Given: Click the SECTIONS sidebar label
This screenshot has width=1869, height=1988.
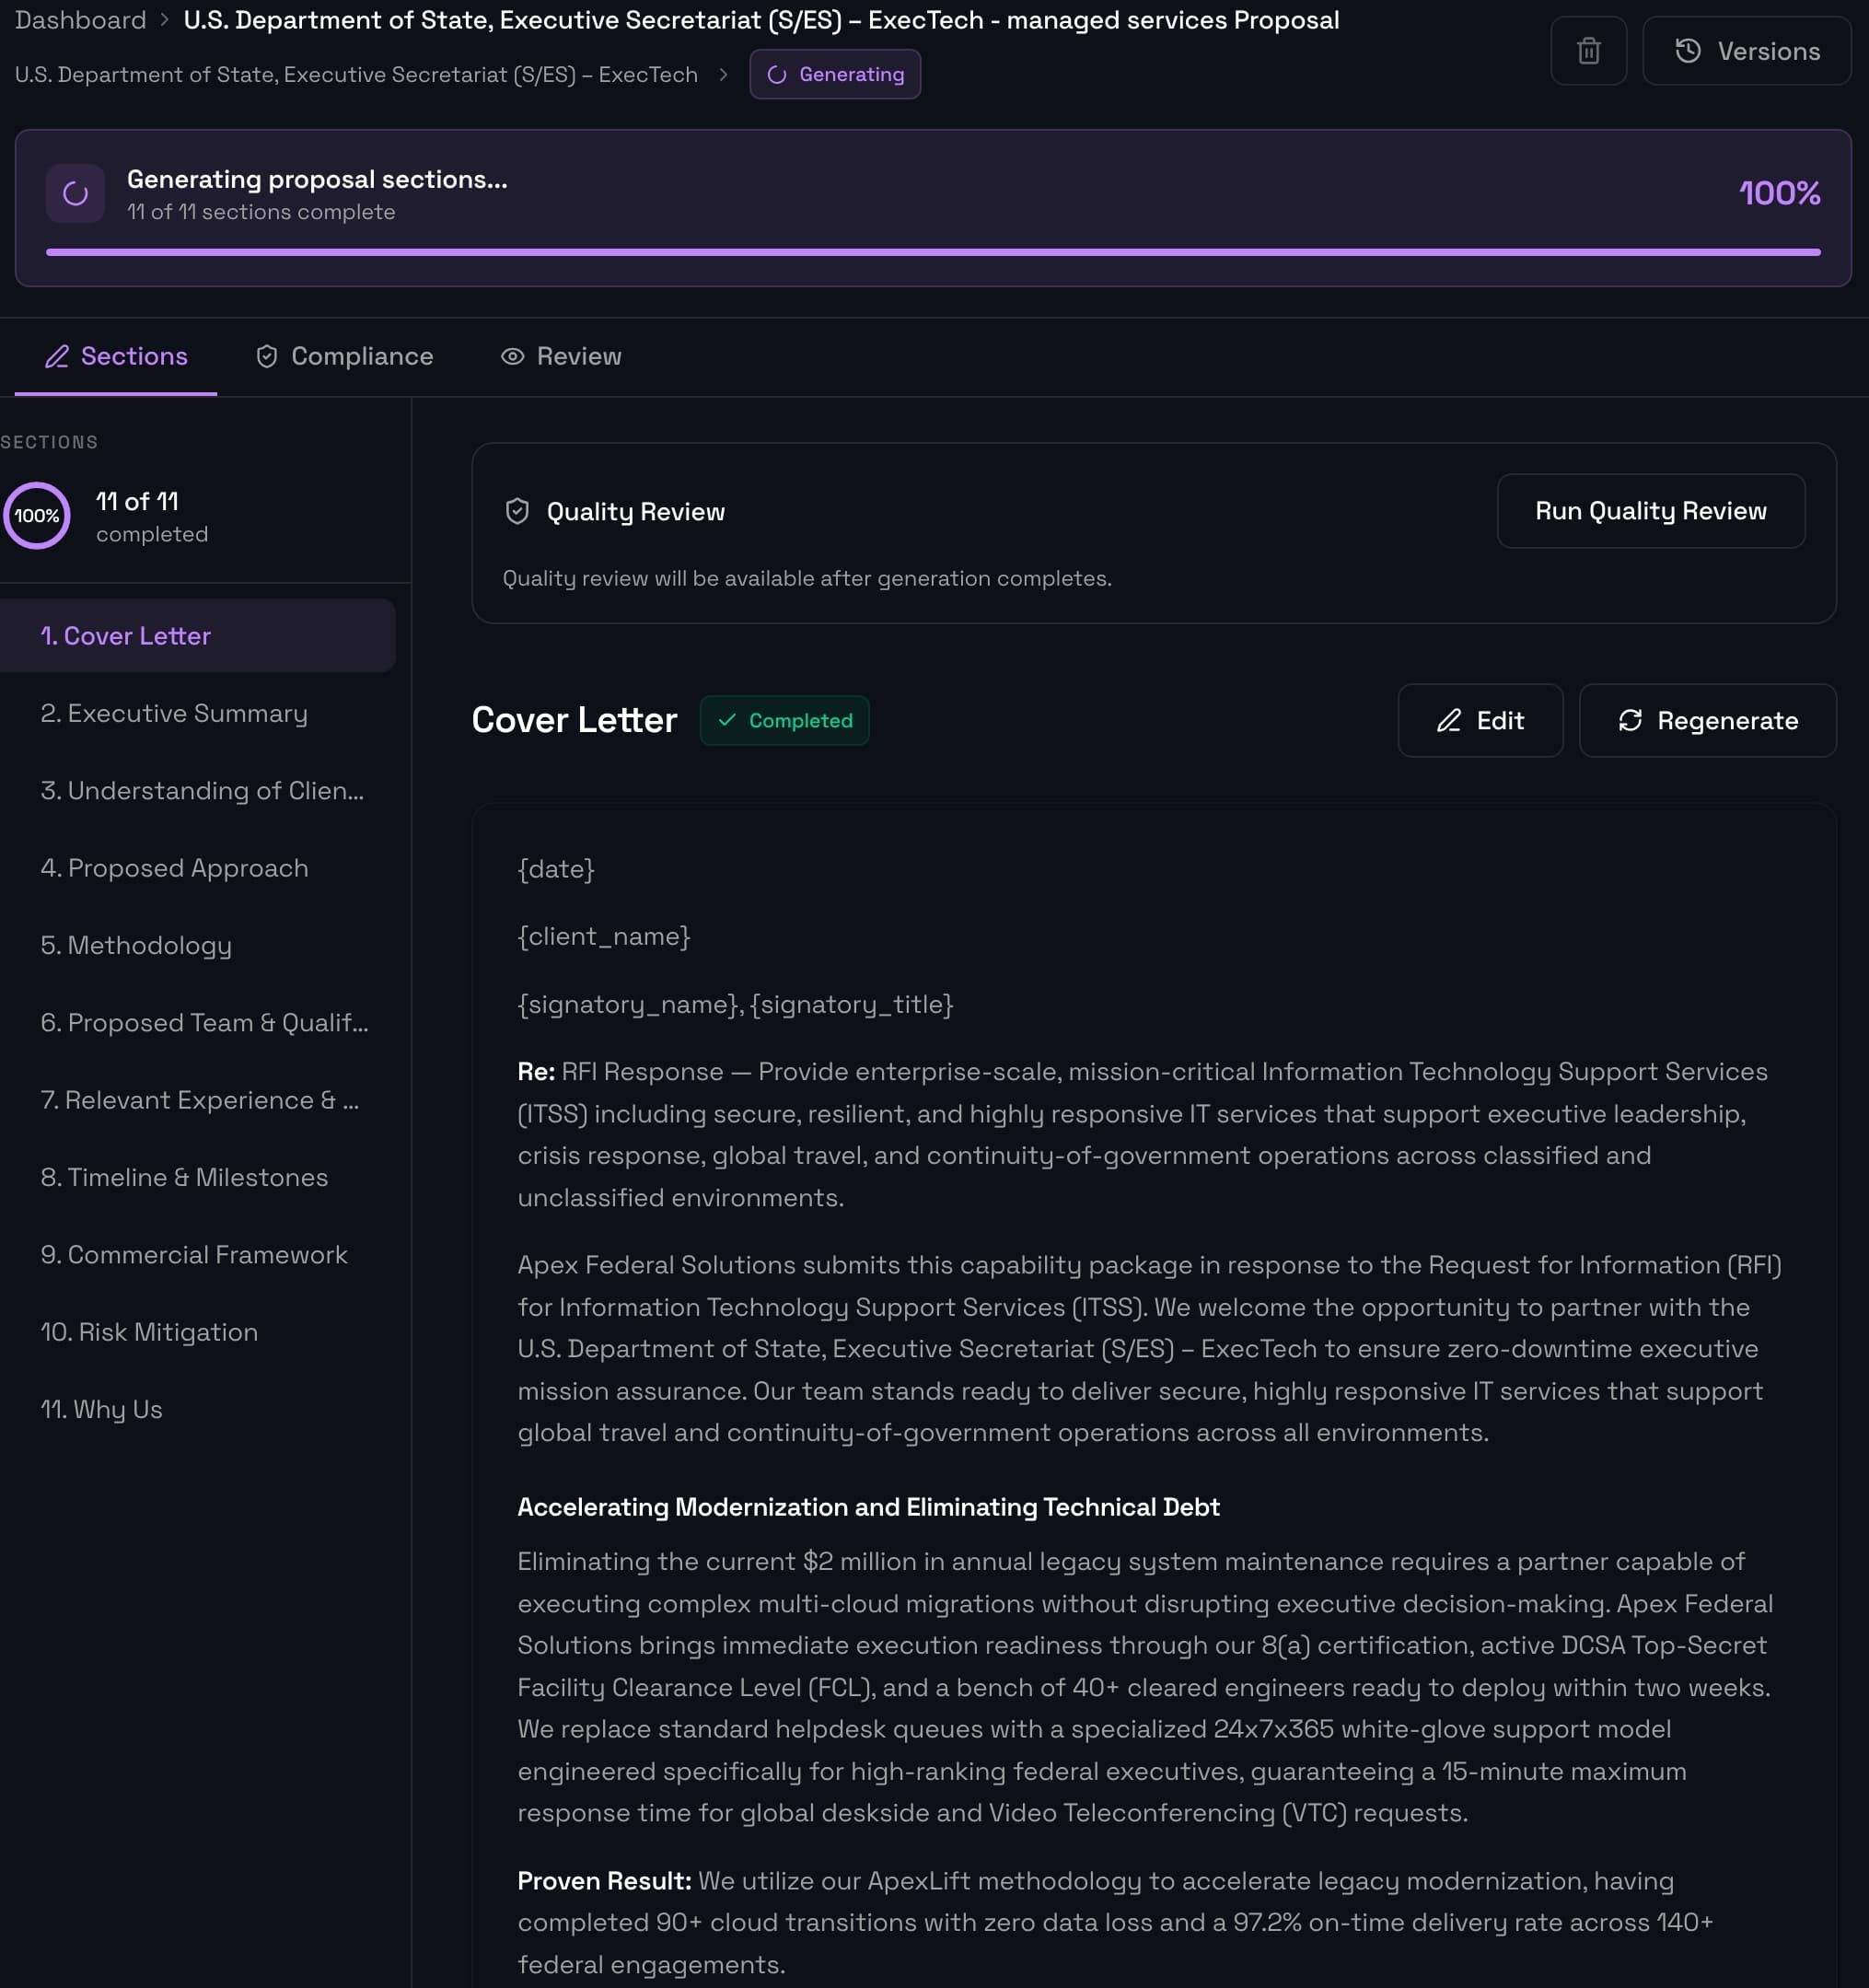Looking at the screenshot, I should [x=49, y=442].
